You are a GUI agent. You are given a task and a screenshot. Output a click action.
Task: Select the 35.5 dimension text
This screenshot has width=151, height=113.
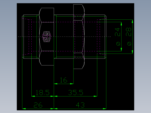click(x=75, y=92)
